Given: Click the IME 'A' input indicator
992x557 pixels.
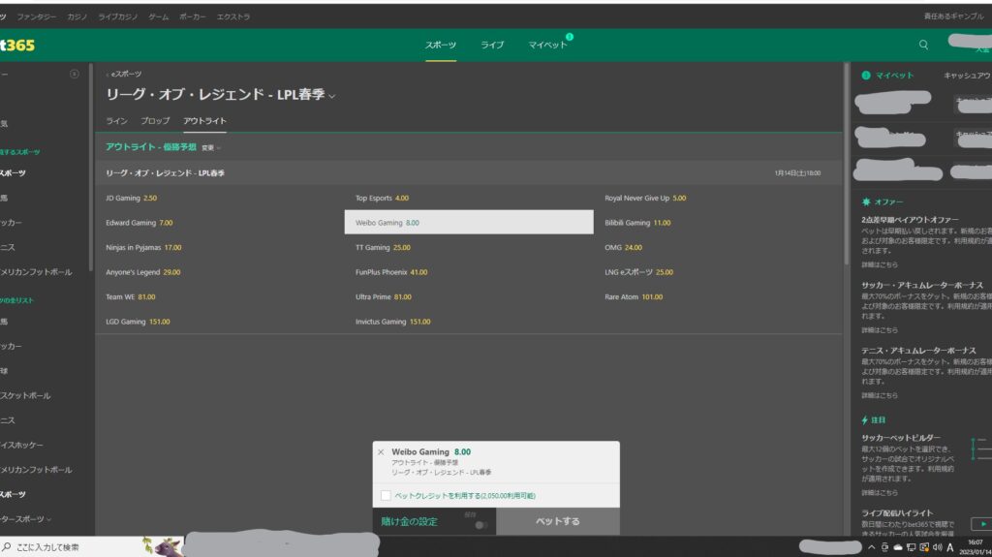Looking at the screenshot, I should pos(950,547).
